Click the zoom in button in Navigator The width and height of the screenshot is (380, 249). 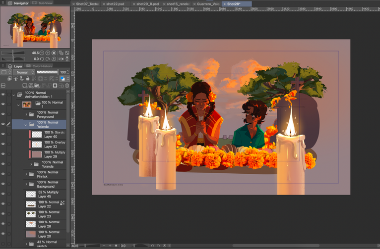(x=48, y=52)
